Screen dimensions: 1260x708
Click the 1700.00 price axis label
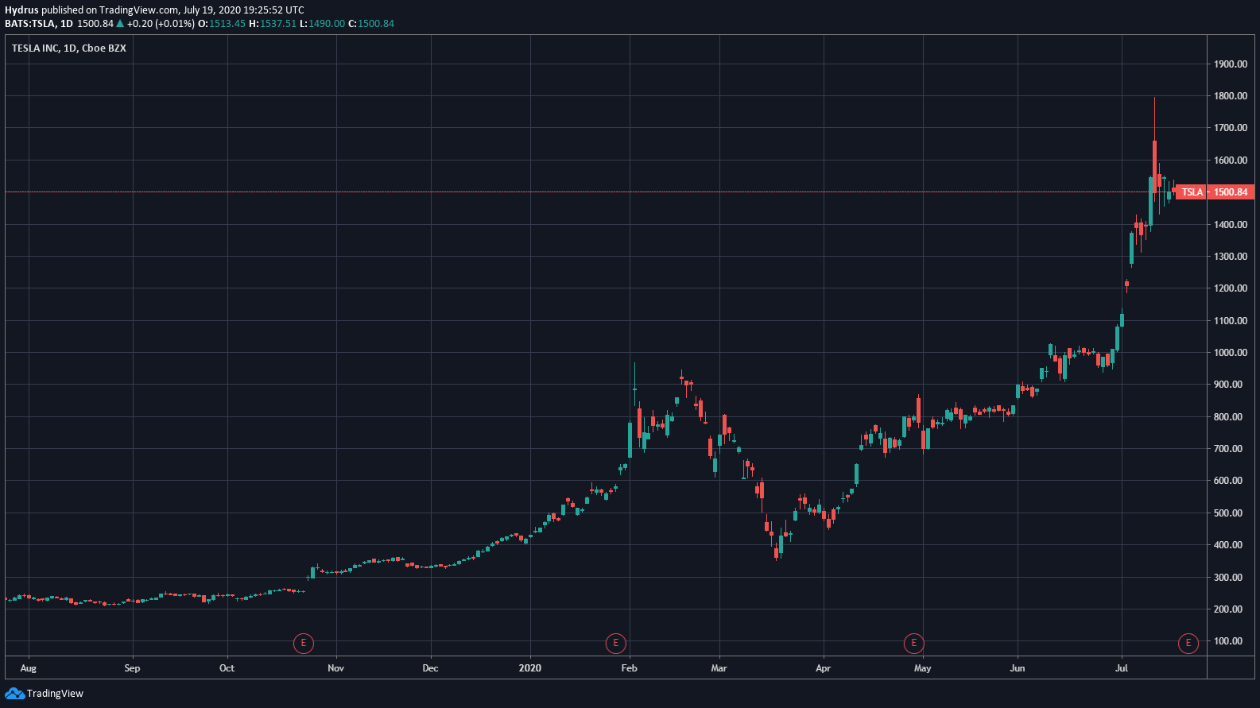1231,128
